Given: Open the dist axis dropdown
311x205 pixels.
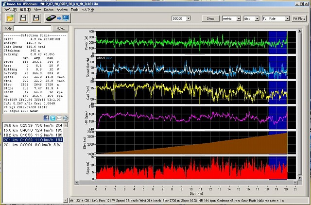Looking at the screenshot, I should click(251, 18).
